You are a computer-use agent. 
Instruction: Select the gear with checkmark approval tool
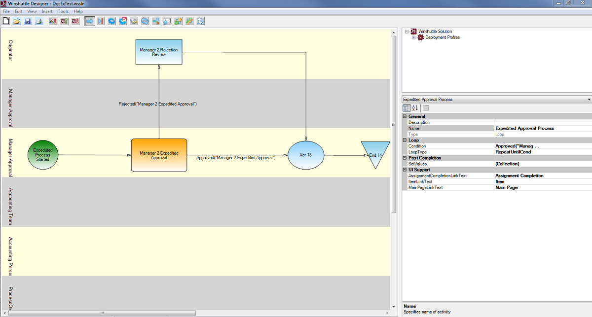pos(123,21)
